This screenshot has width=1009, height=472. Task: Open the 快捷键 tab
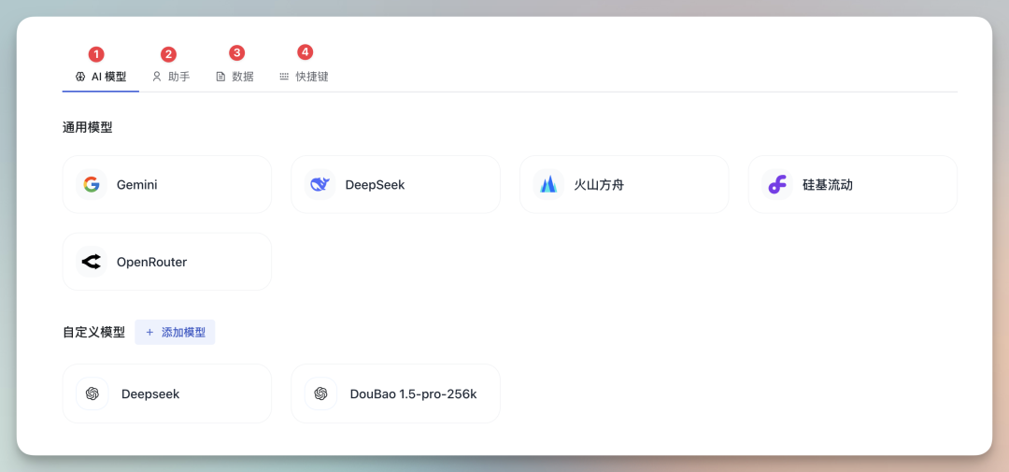click(304, 77)
